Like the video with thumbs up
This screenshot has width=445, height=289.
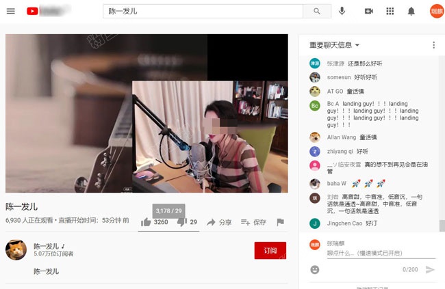[146, 222]
